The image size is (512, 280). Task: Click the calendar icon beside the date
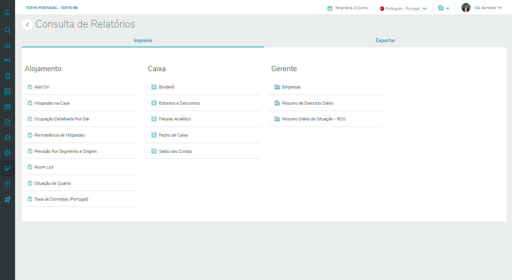coord(330,8)
